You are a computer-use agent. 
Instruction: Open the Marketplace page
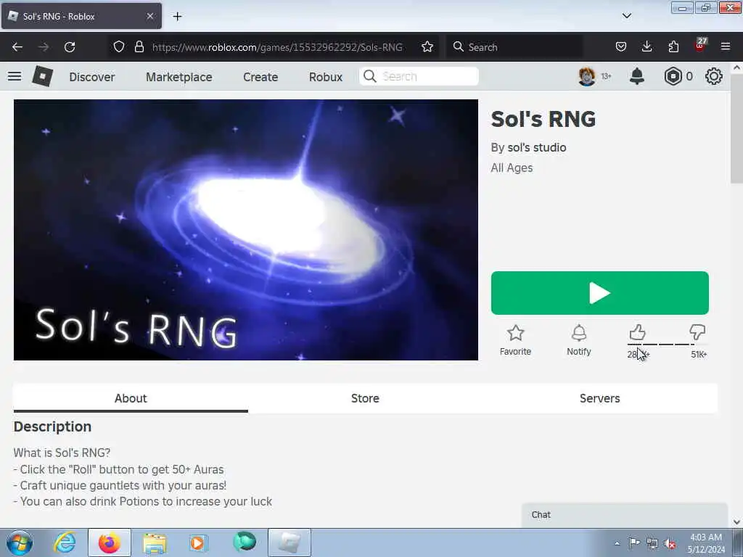[178, 77]
